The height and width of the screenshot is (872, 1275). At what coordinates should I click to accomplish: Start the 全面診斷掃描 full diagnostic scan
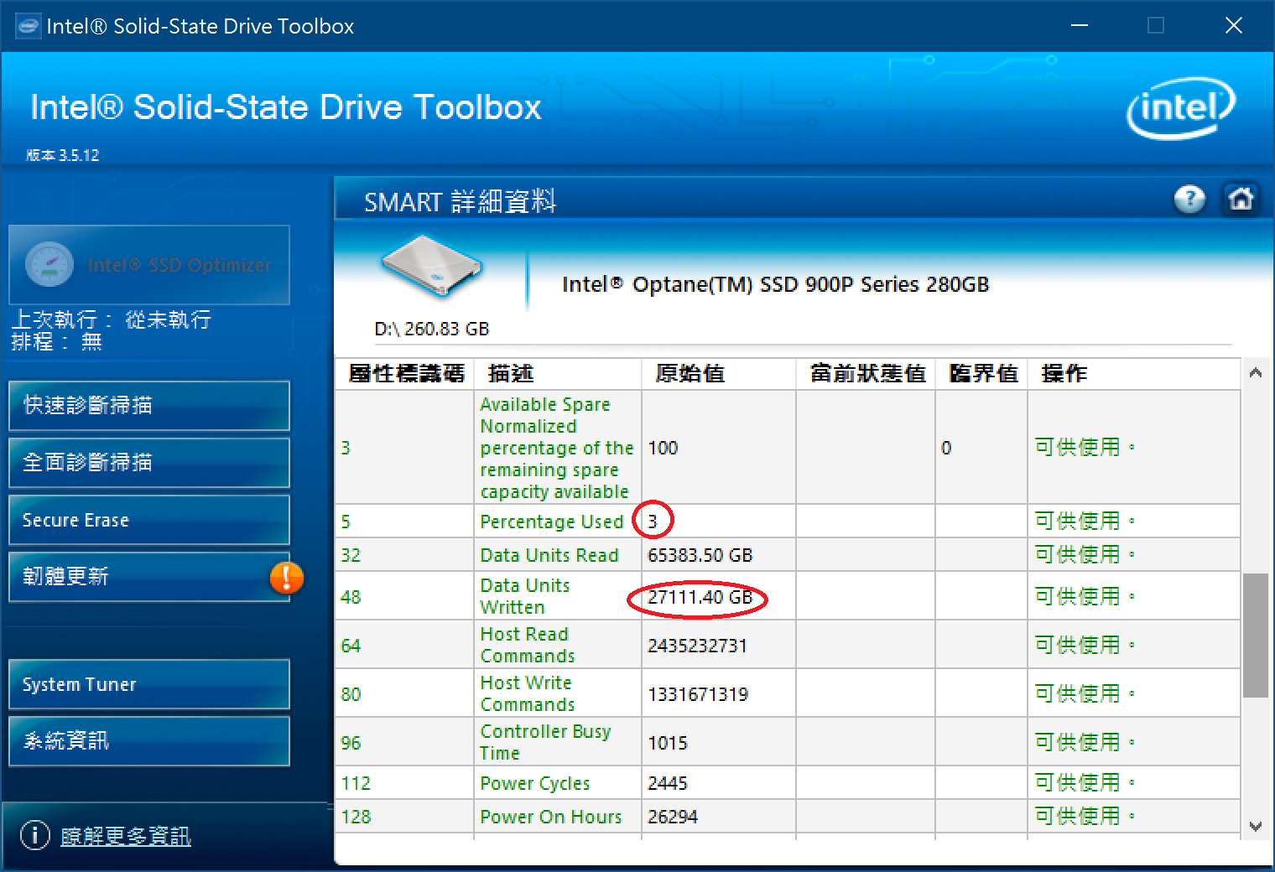[x=149, y=463]
